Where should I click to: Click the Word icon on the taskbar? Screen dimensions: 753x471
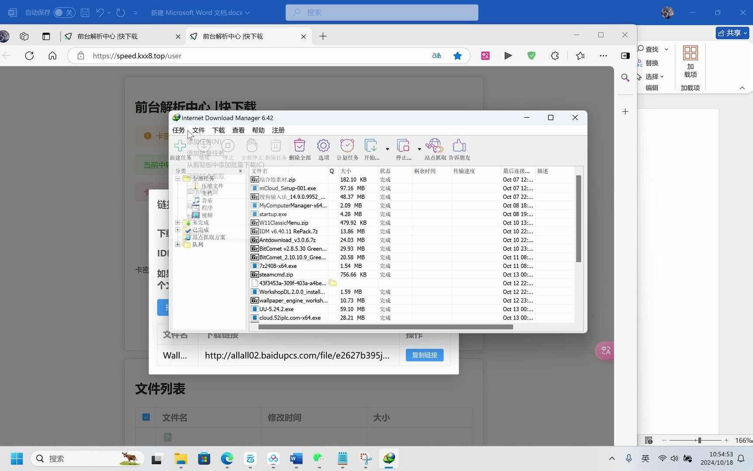(x=296, y=459)
